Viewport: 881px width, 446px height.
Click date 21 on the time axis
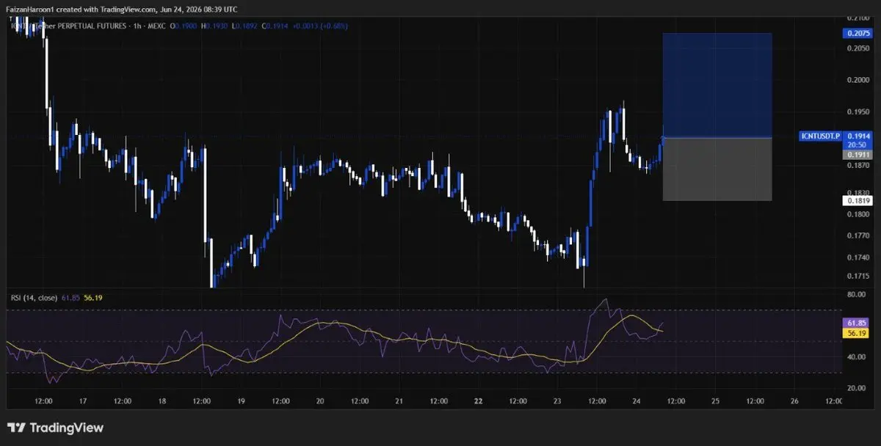[x=399, y=401]
